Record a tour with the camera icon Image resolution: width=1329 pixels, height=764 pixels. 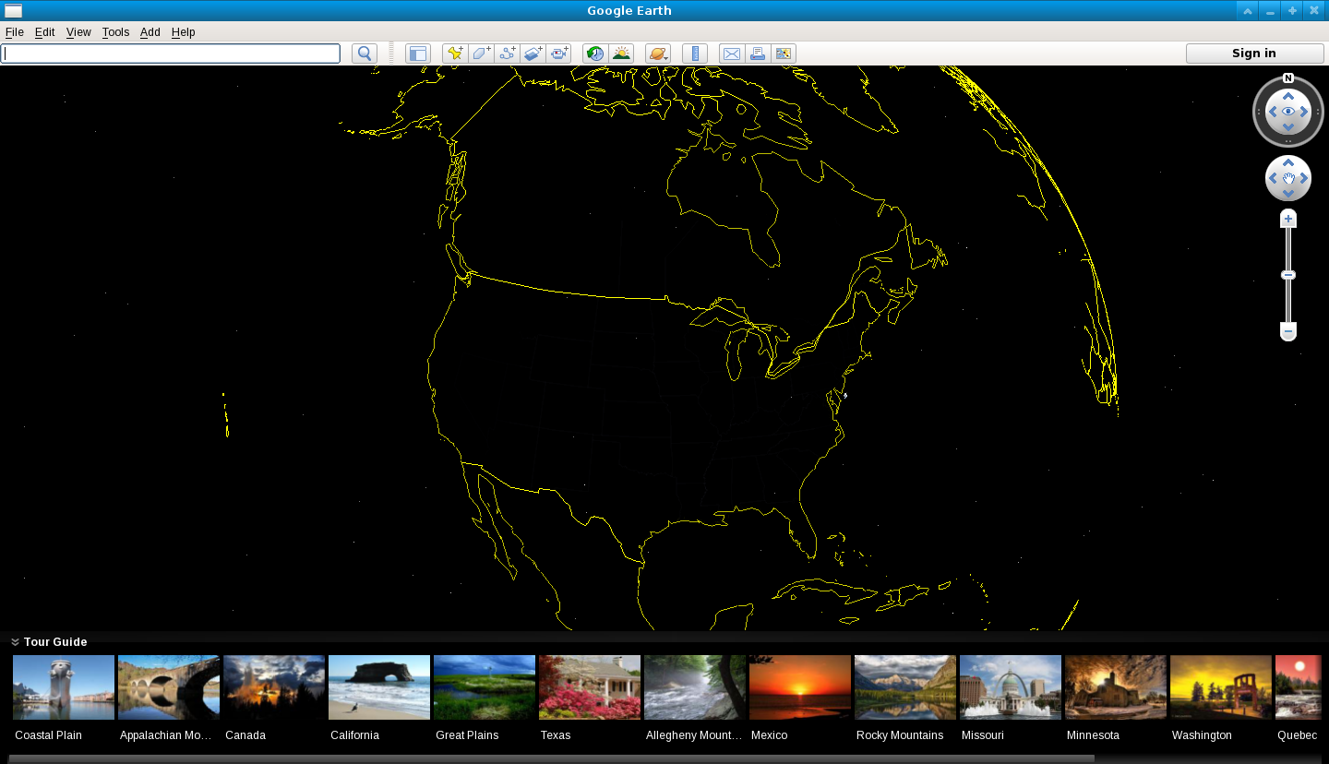(x=558, y=54)
